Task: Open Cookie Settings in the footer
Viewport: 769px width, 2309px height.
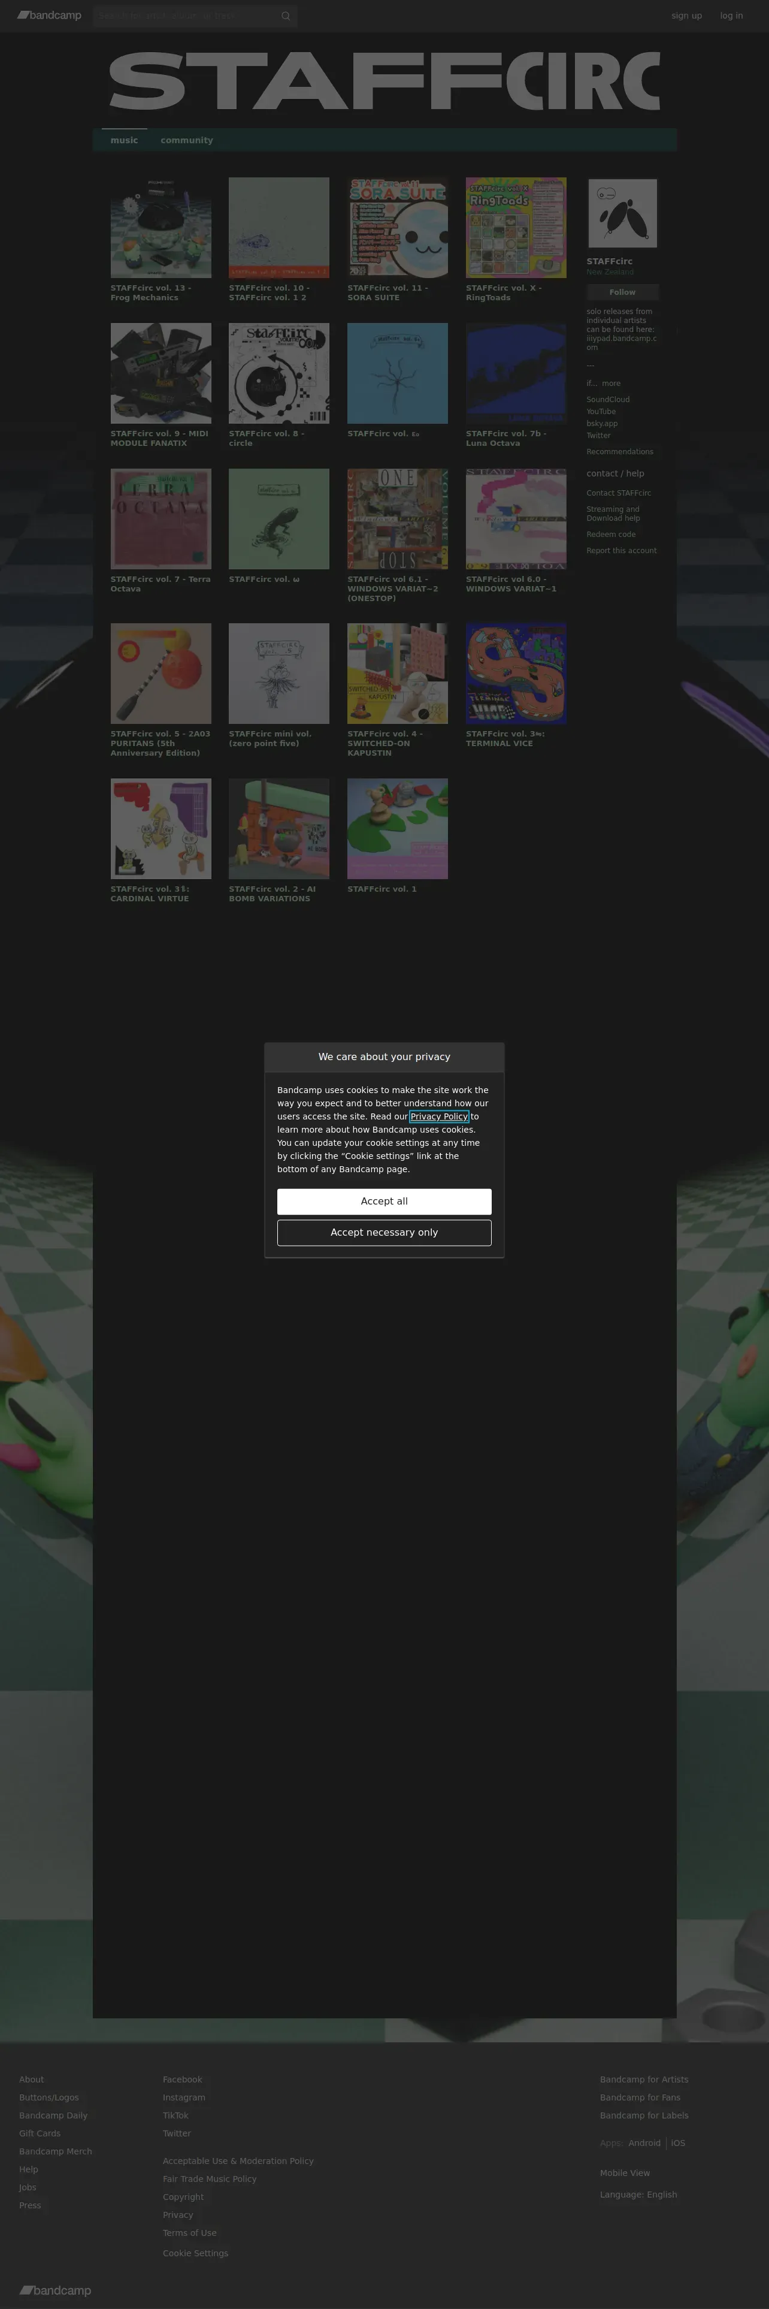Action: point(195,2253)
